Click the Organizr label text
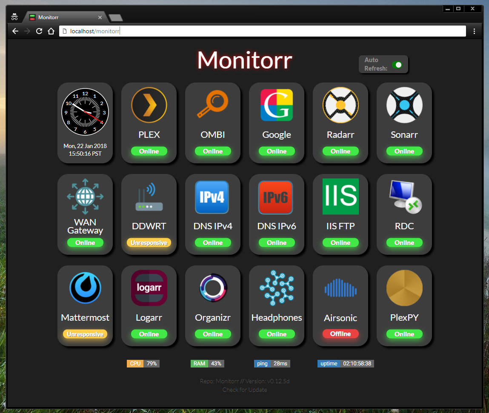The image size is (489, 413). (x=213, y=318)
